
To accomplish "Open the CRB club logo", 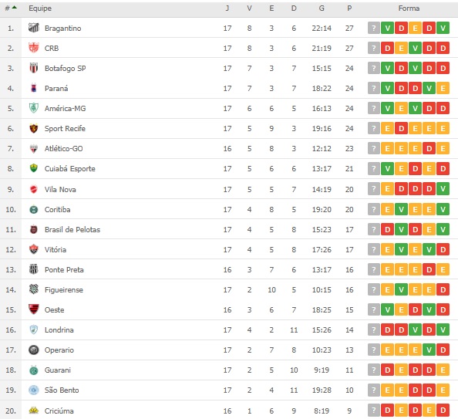I will (34, 48).
